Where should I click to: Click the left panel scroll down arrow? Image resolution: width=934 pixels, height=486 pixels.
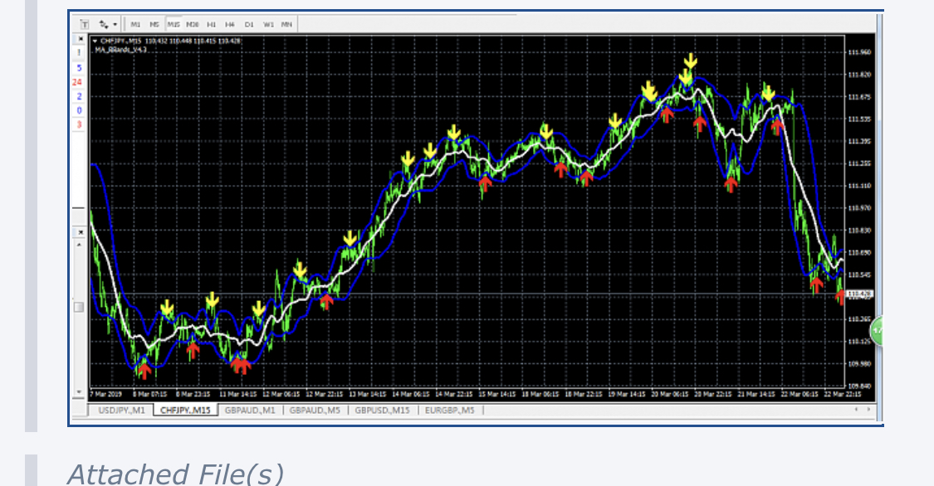tap(79, 392)
